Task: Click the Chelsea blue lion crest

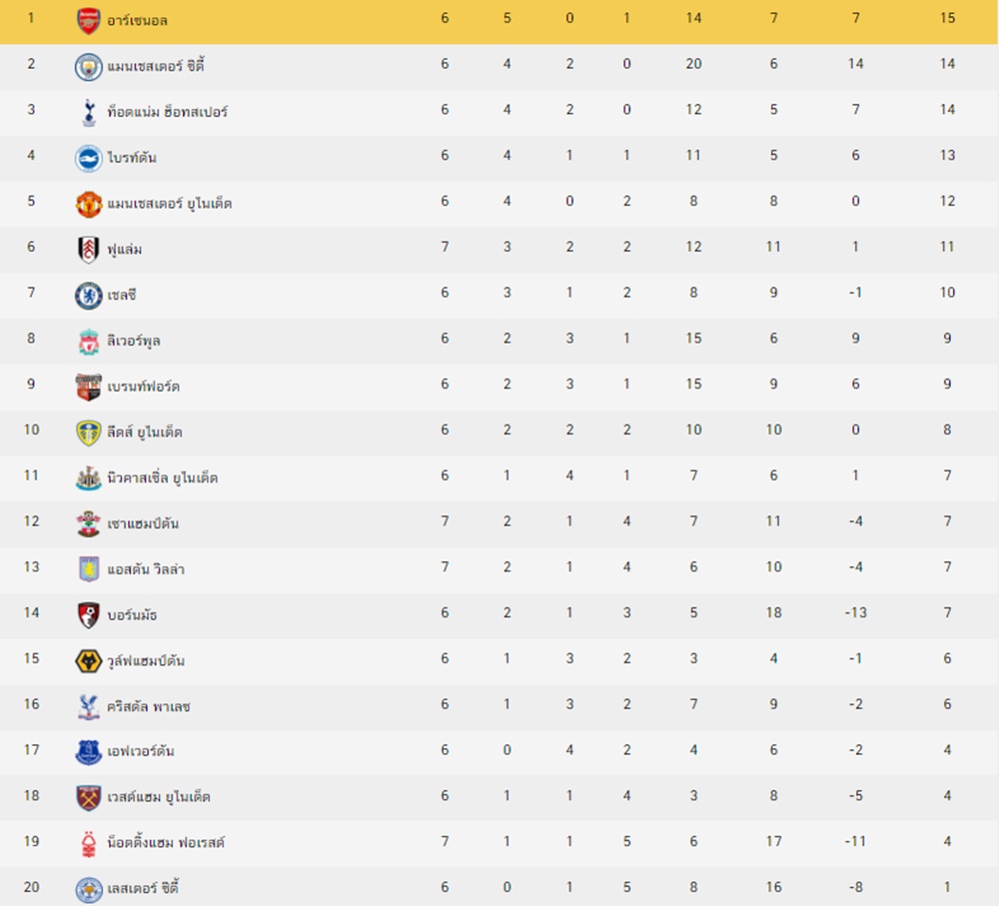Action: click(89, 296)
